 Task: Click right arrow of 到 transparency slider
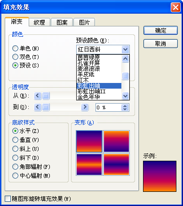[85, 107]
